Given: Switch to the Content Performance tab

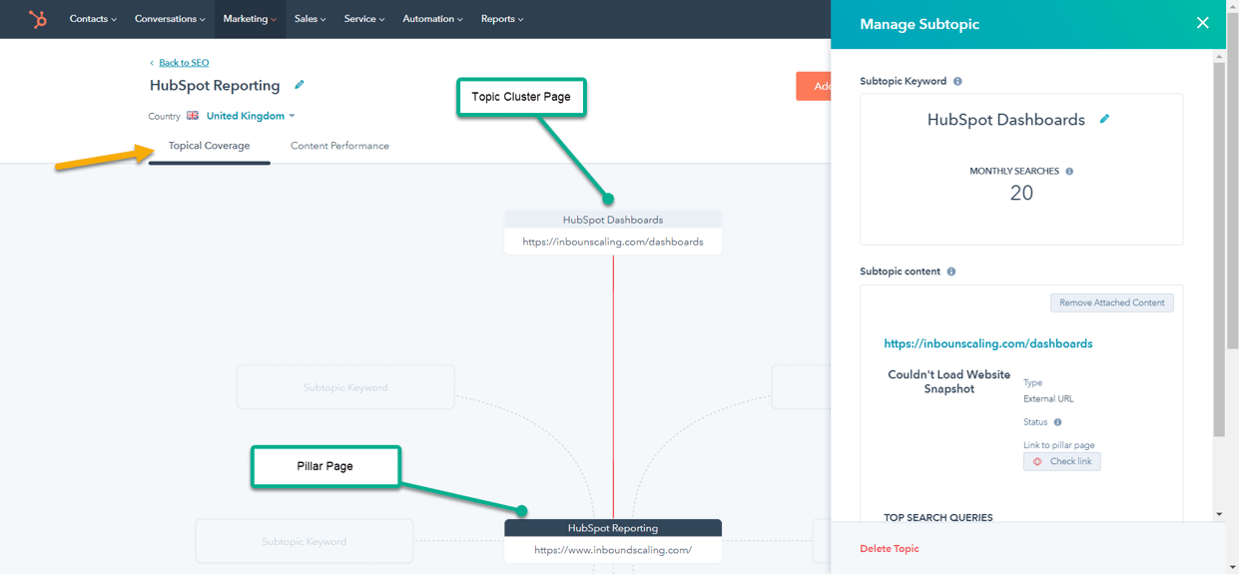Looking at the screenshot, I should coord(339,146).
